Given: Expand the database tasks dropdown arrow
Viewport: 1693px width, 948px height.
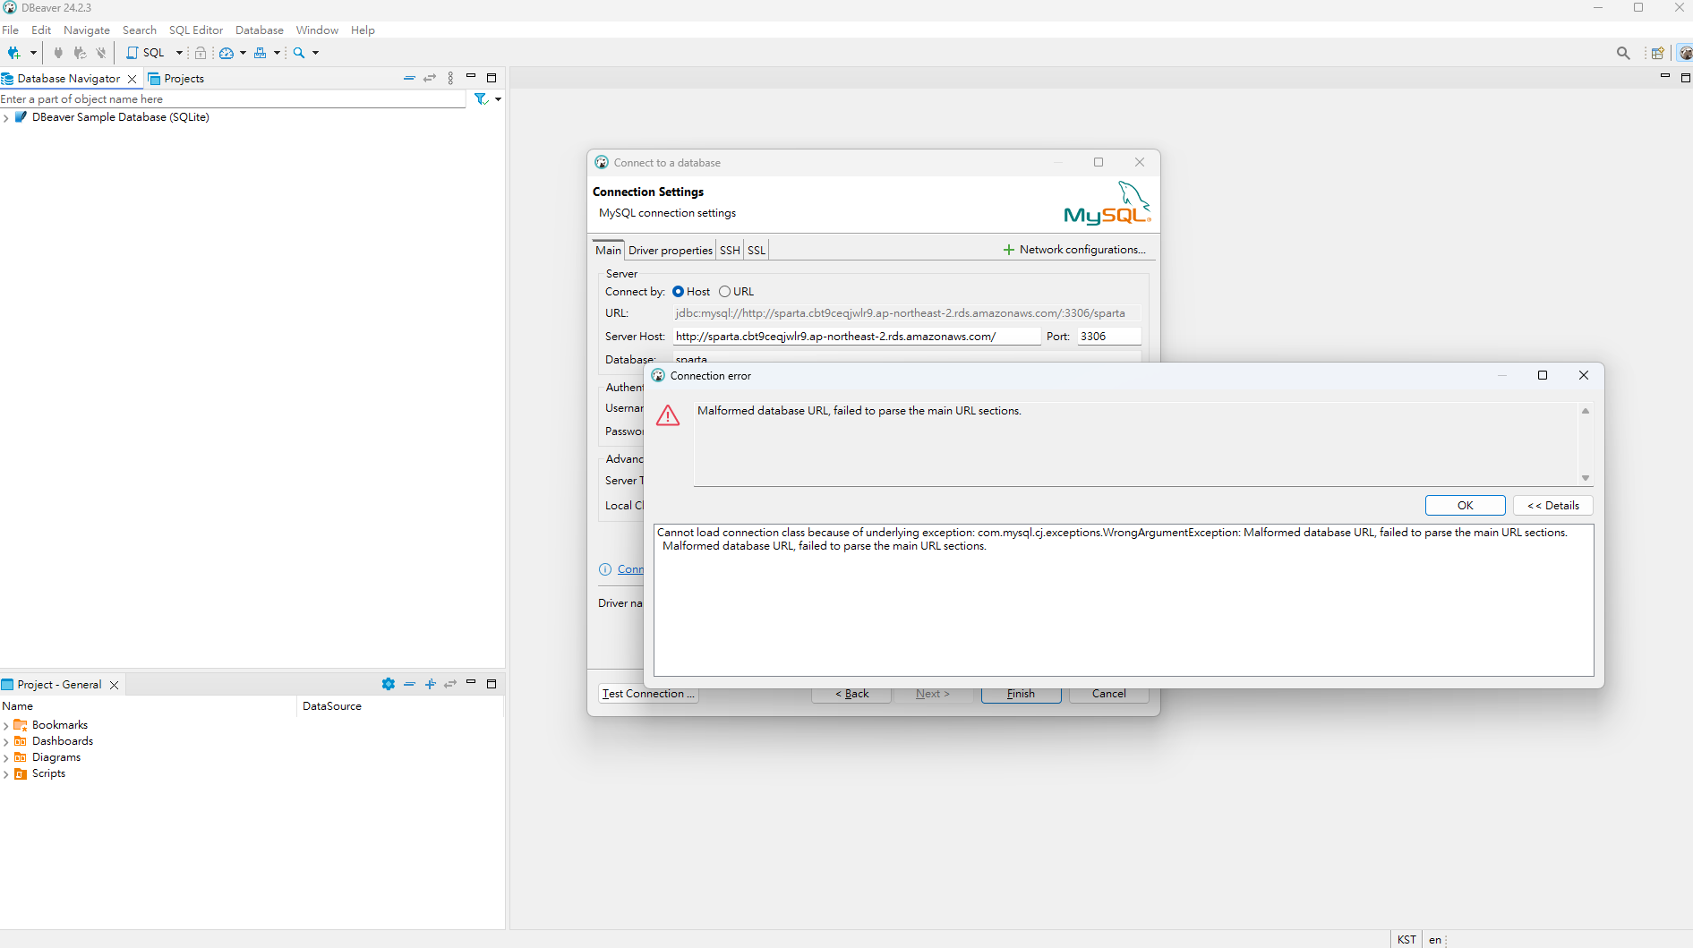Looking at the screenshot, I should pyautogui.click(x=277, y=53).
